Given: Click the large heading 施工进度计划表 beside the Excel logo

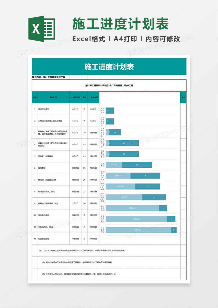Looking at the screenshot, I should (121, 24).
